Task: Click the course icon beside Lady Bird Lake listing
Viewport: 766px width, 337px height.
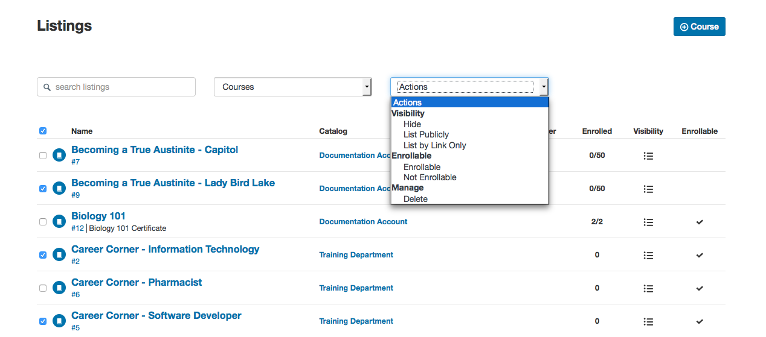Action: pyautogui.click(x=59, y=189)
